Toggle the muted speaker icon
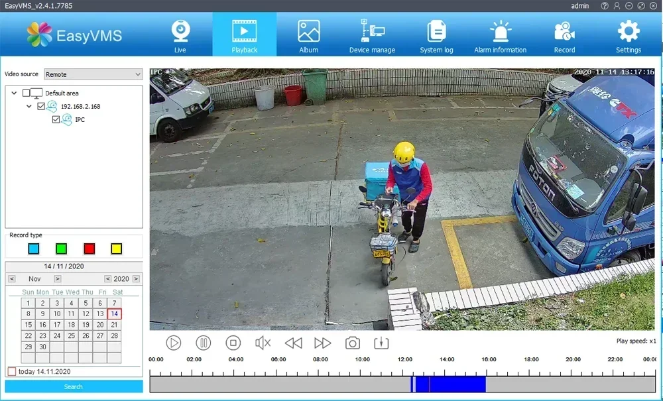 point(263,343)
